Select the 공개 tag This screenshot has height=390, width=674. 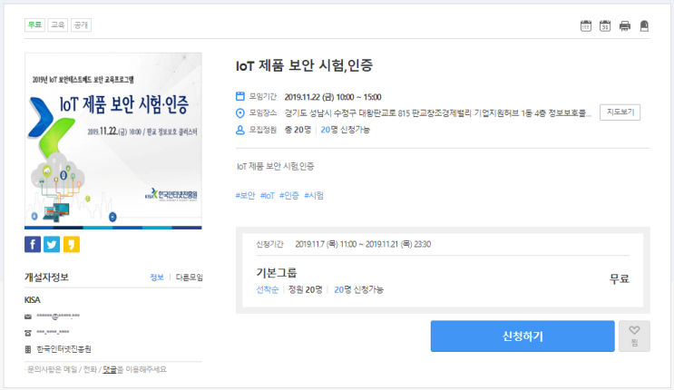tap(81, 24)
